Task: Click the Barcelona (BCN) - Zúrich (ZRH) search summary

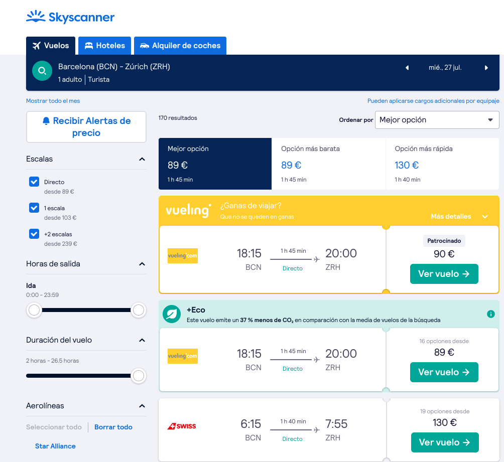Action: click(114, 67)
